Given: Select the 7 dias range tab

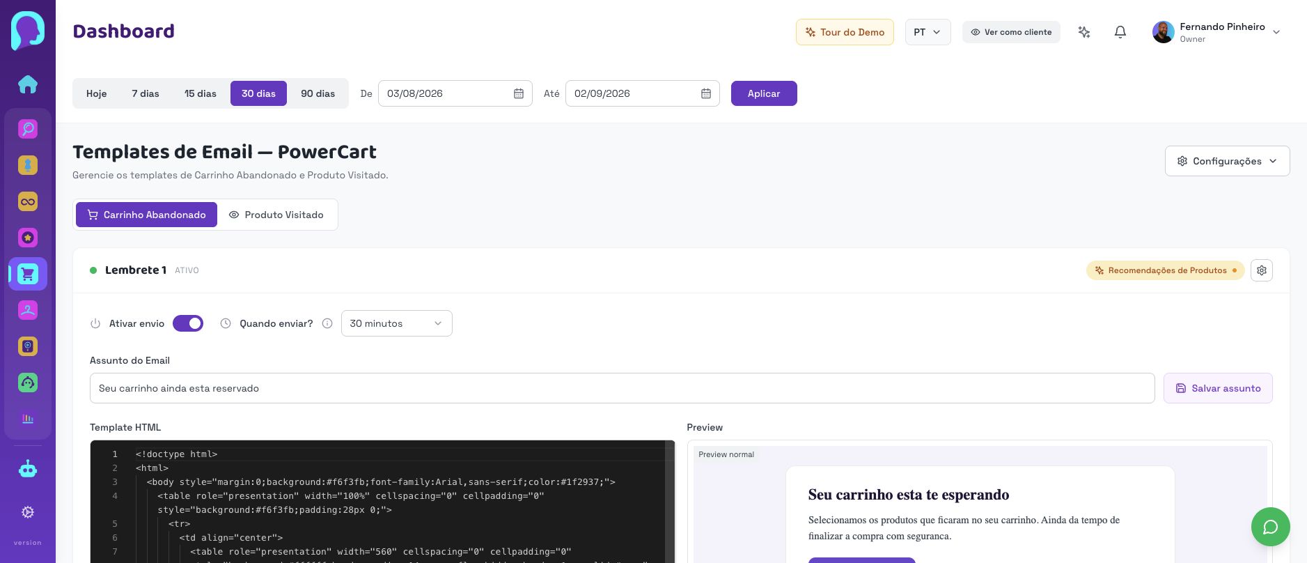Looking at the screenshot, I should coord(146,93).
